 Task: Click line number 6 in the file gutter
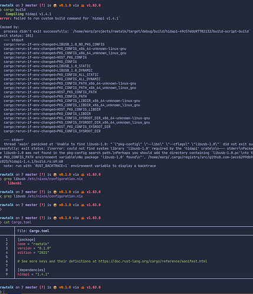point(6,261)
